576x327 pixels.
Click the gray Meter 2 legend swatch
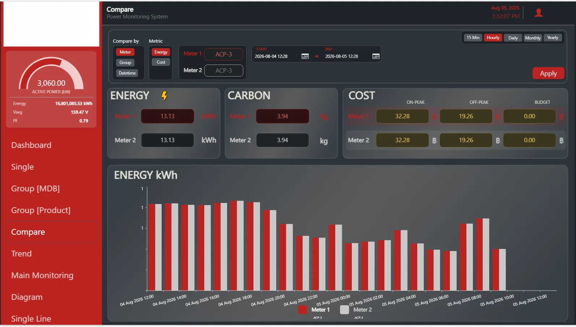click(x=345, y=310)
